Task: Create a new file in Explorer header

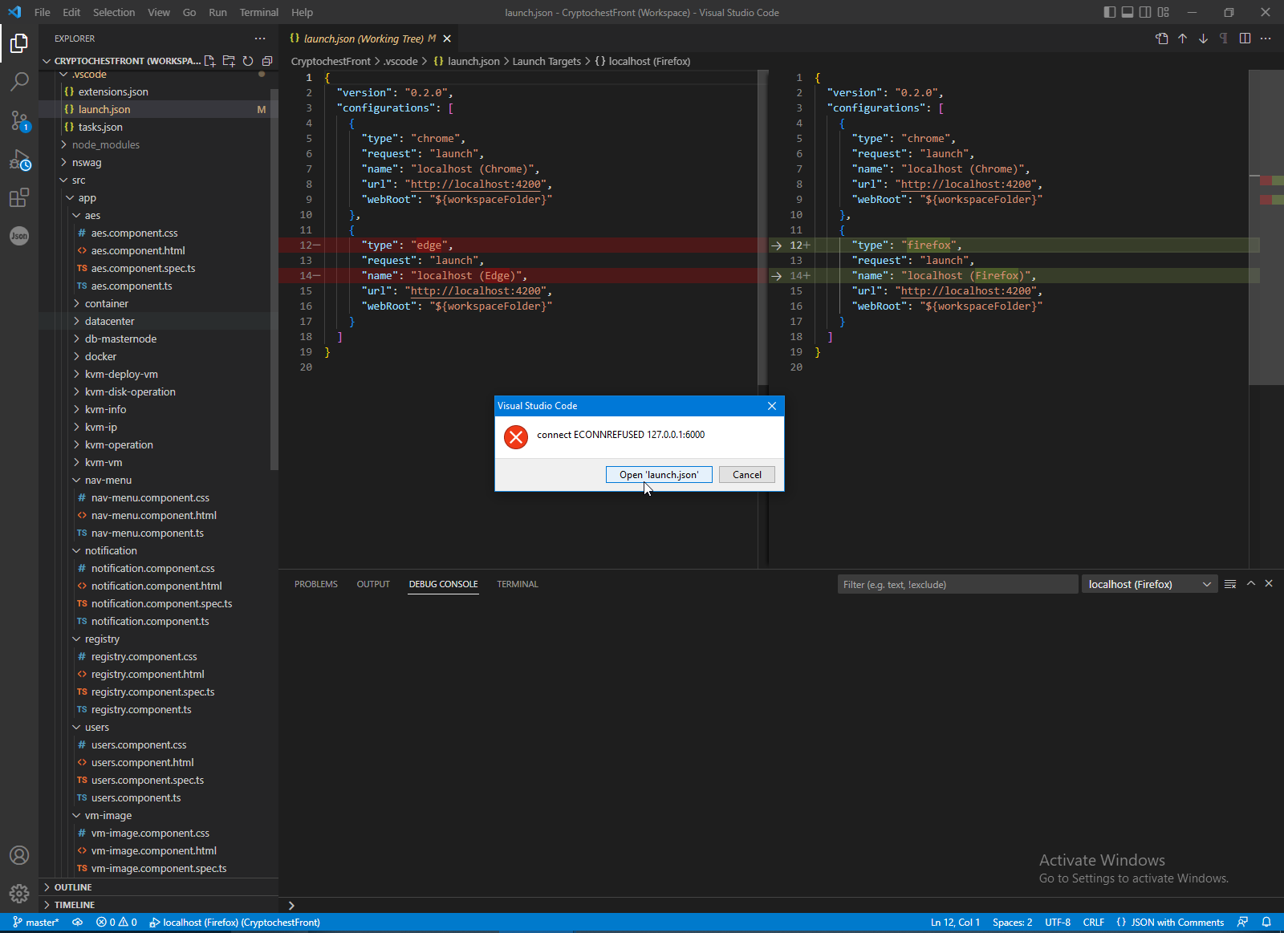Action: tap(210, 61)
